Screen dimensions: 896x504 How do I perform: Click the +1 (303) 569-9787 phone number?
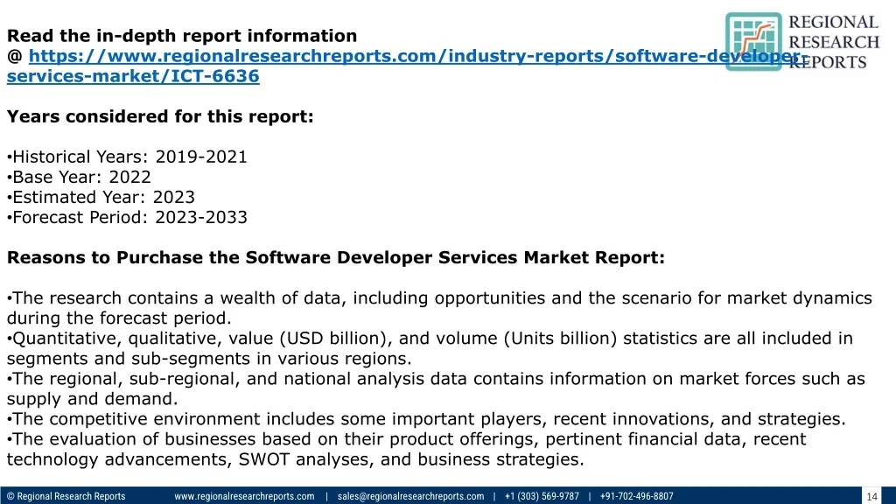click(541, 496)
